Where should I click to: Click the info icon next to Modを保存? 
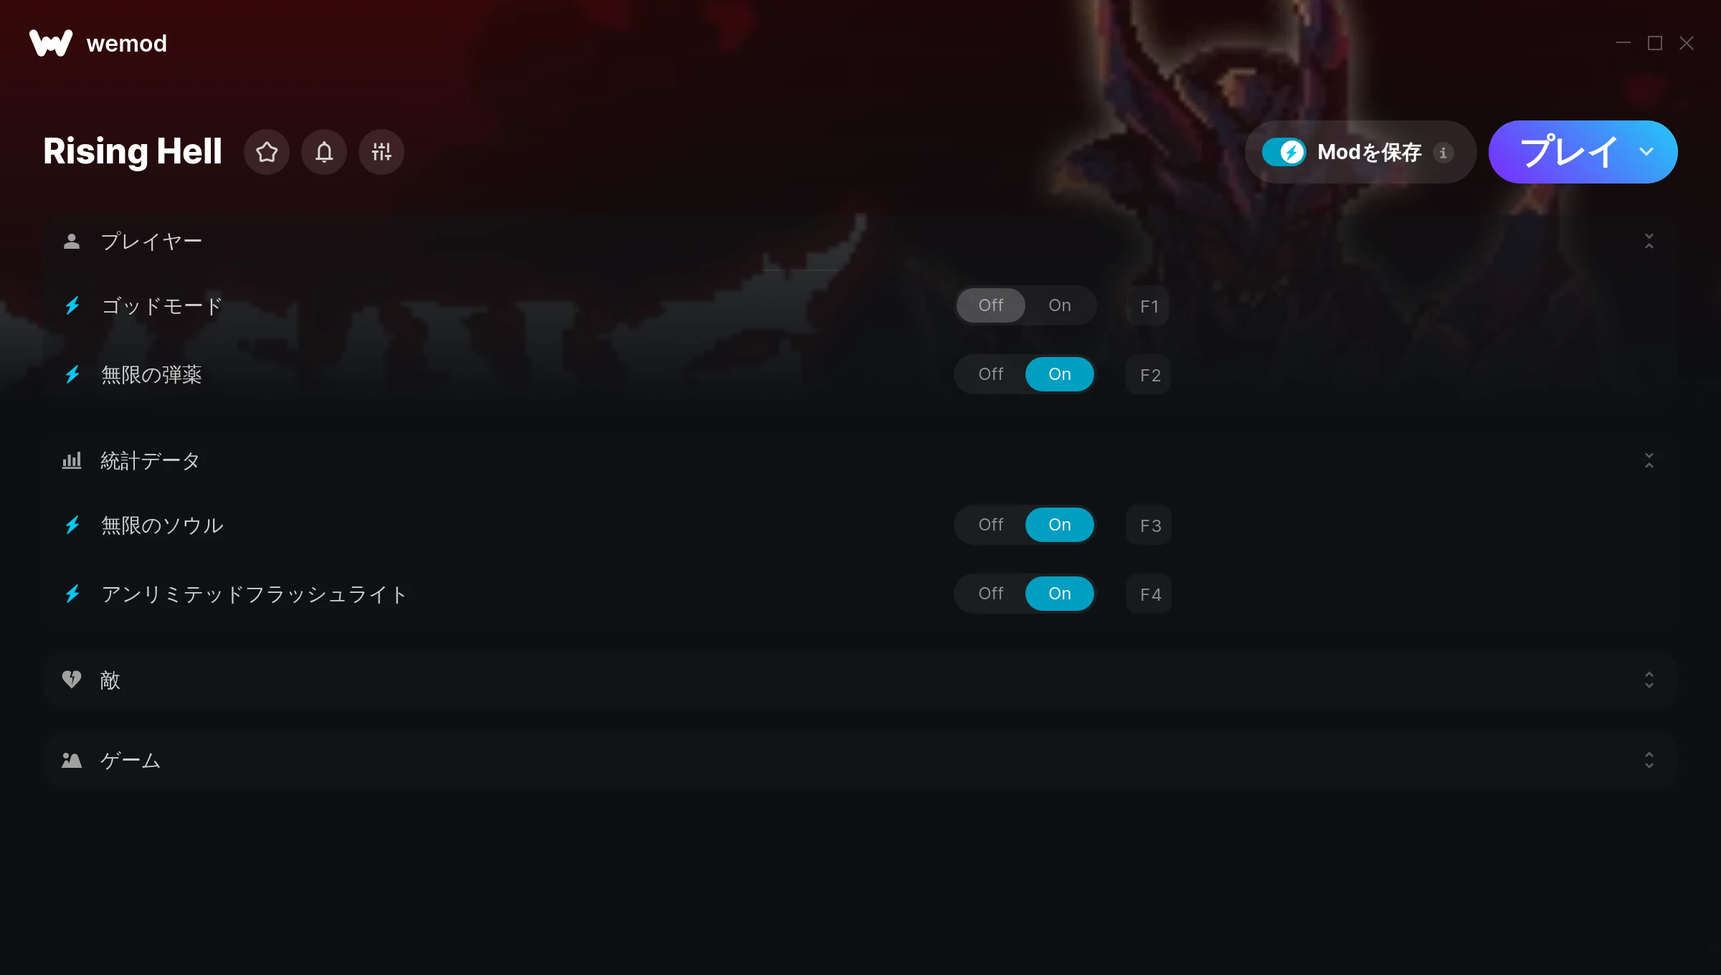point(1443,153)
